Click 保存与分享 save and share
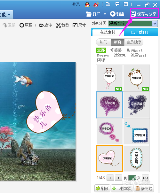160x193 pixels. (x=144, y=14)
